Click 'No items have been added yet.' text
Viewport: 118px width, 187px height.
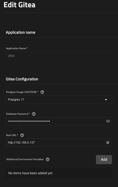pos(31,173)
